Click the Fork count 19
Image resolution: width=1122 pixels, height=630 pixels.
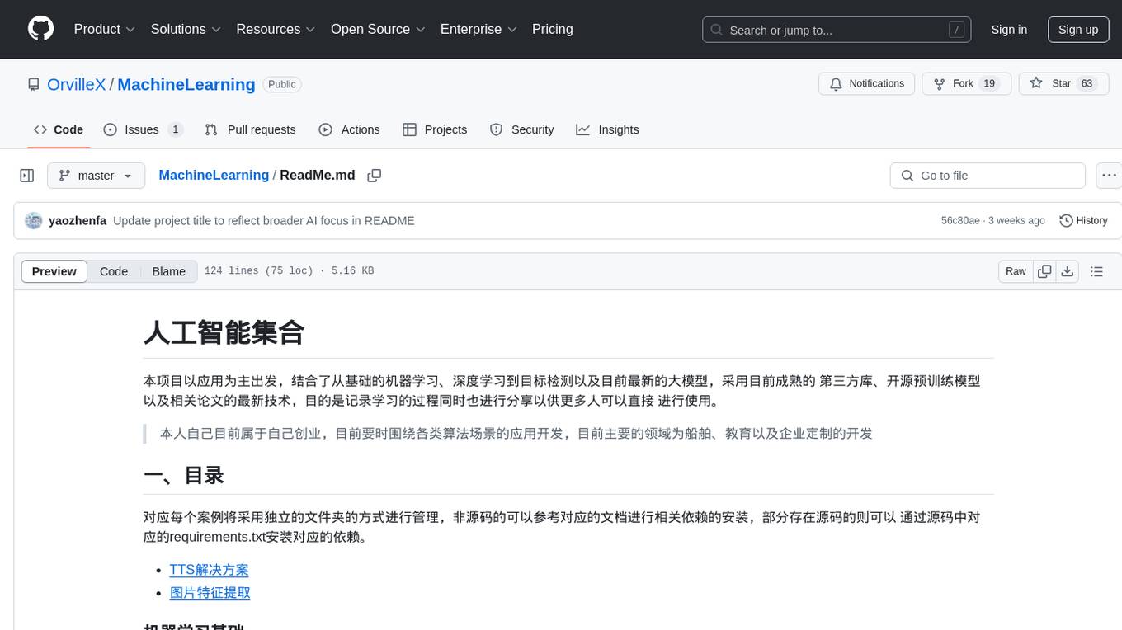coord(989,83)
